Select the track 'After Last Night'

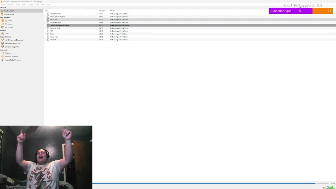56,22
